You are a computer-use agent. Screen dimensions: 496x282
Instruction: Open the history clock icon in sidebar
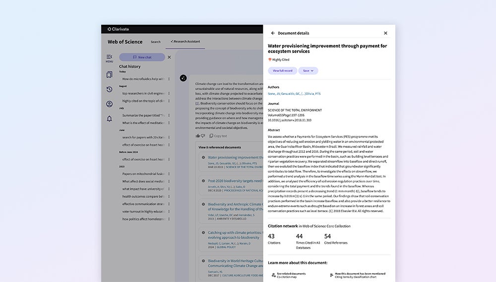tap(109, 90)
